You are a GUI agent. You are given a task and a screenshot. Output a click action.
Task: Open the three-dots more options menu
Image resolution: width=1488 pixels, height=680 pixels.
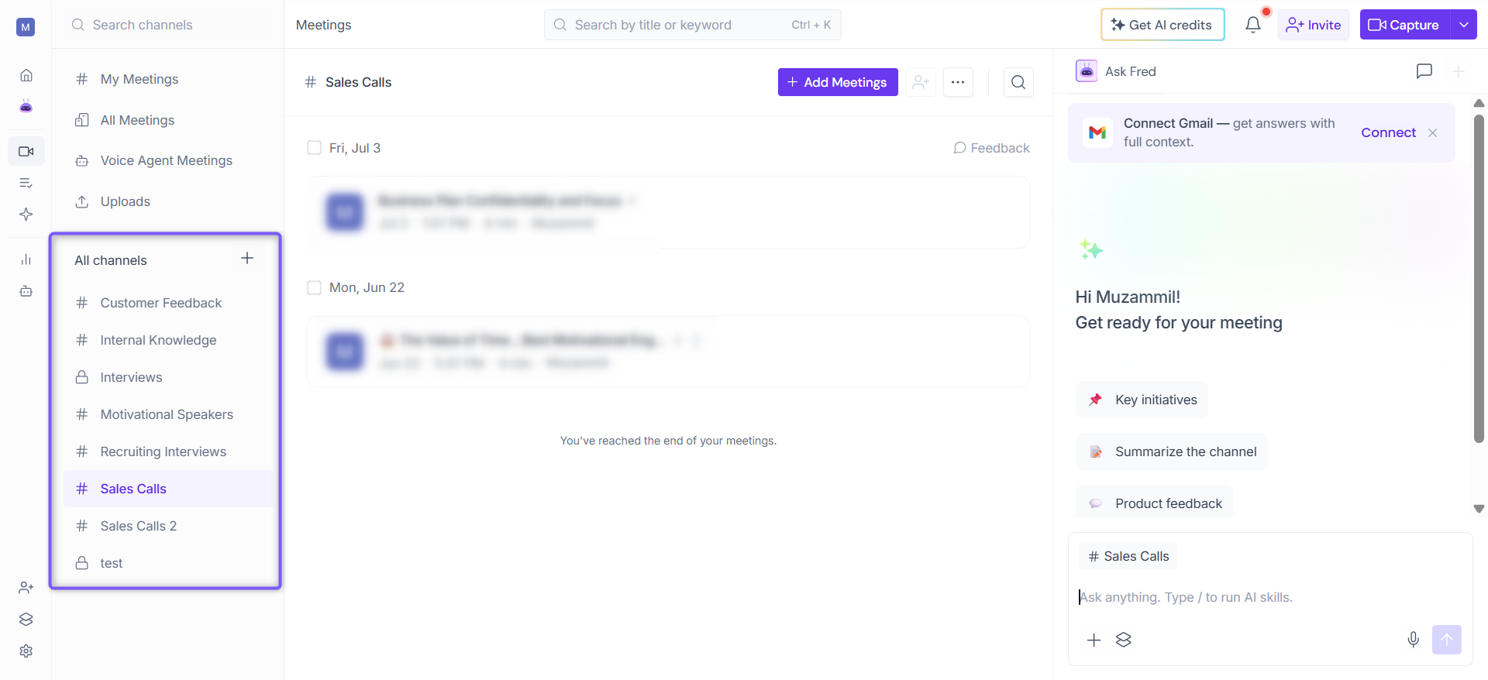958,82
